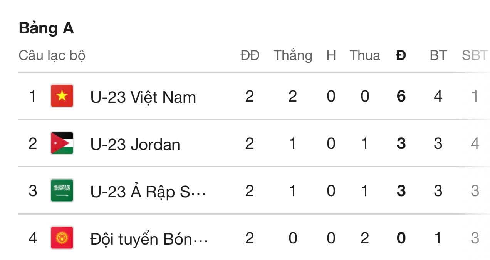Viewport: 490px width, 260px height.
Task: Click the H draws column header
Action: click(331, 56)
